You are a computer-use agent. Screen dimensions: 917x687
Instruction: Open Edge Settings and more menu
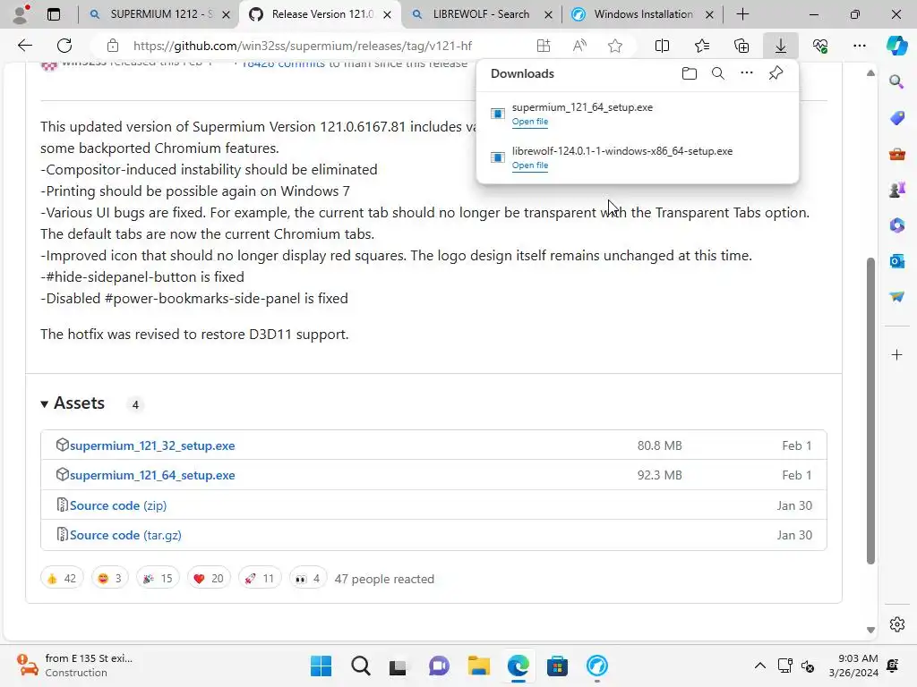click(859, 46)
